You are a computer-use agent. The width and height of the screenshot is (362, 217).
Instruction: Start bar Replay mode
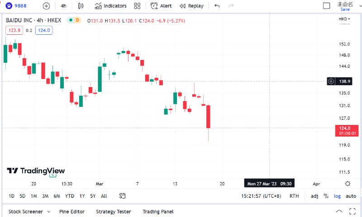191,6
